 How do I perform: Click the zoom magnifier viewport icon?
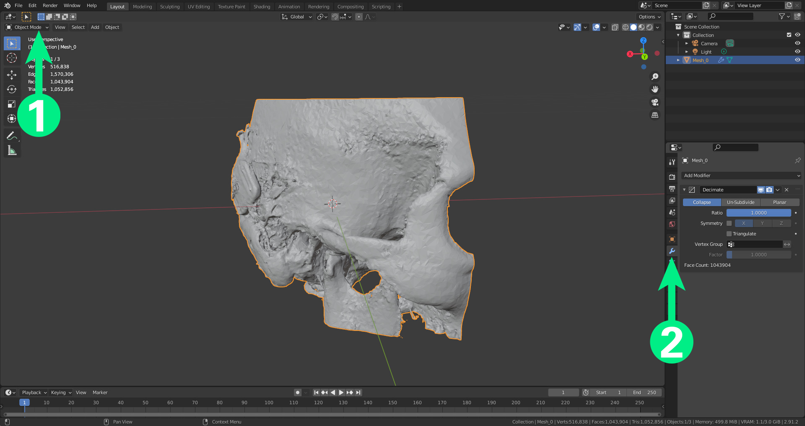point(654,77)
